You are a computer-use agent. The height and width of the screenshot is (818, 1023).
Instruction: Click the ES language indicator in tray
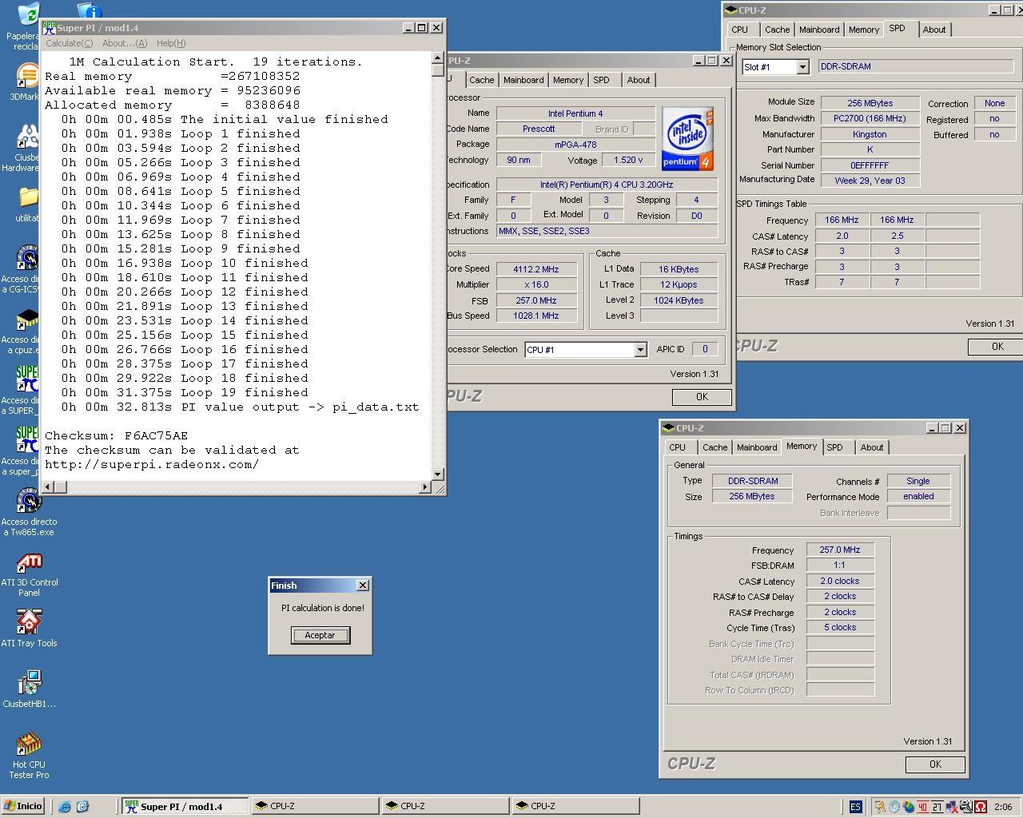855,806
